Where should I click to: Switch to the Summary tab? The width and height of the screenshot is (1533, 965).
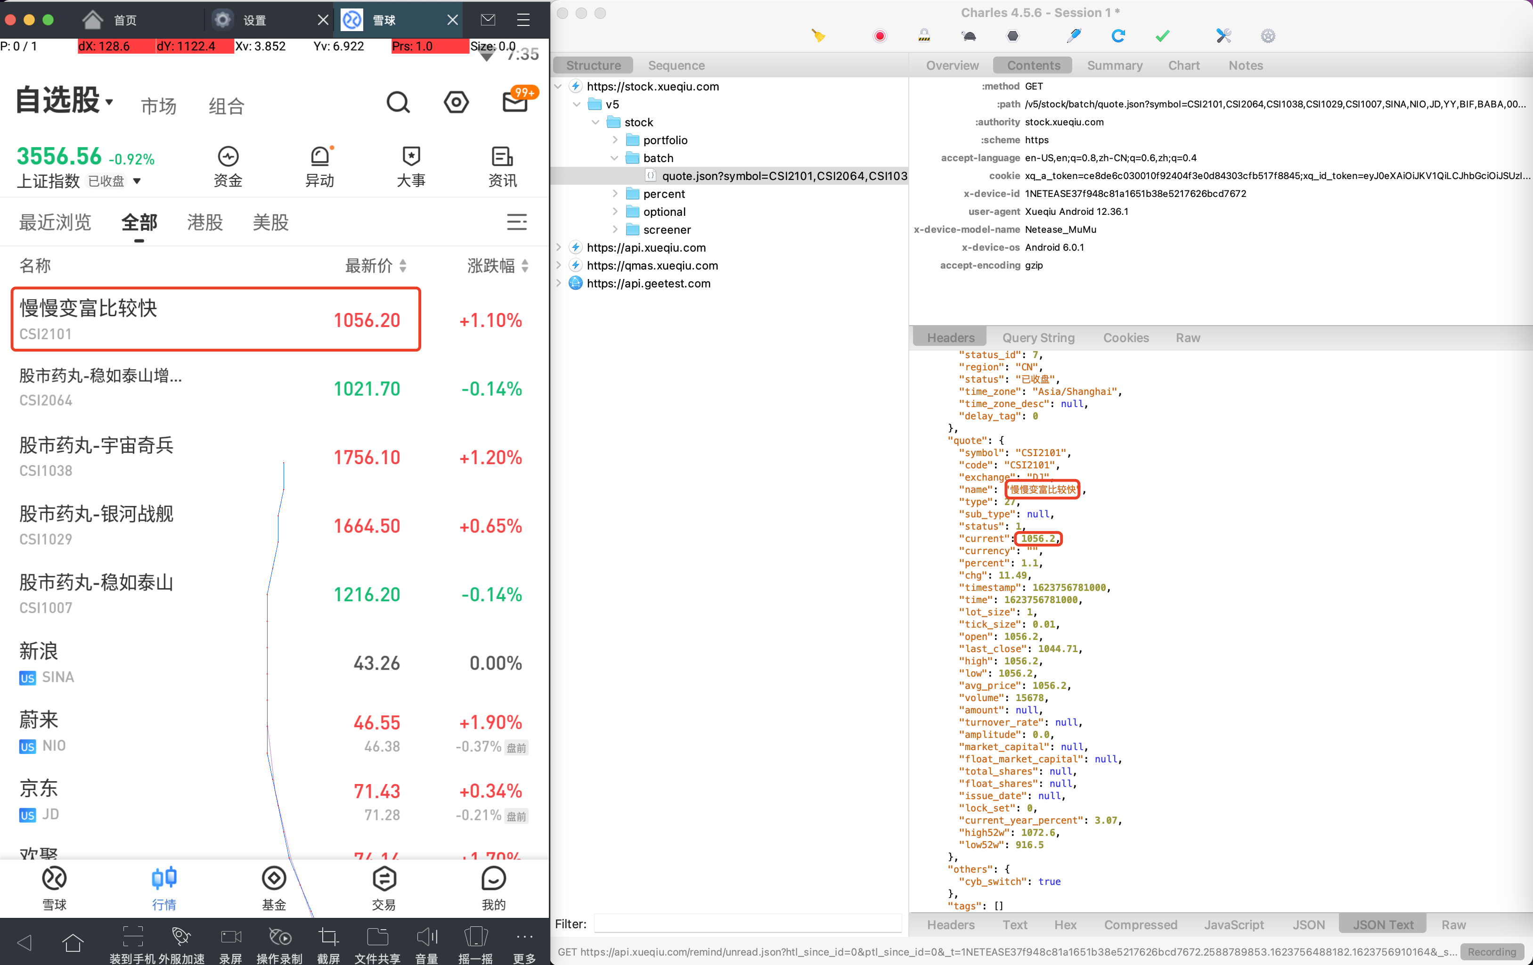point(1114,65)
